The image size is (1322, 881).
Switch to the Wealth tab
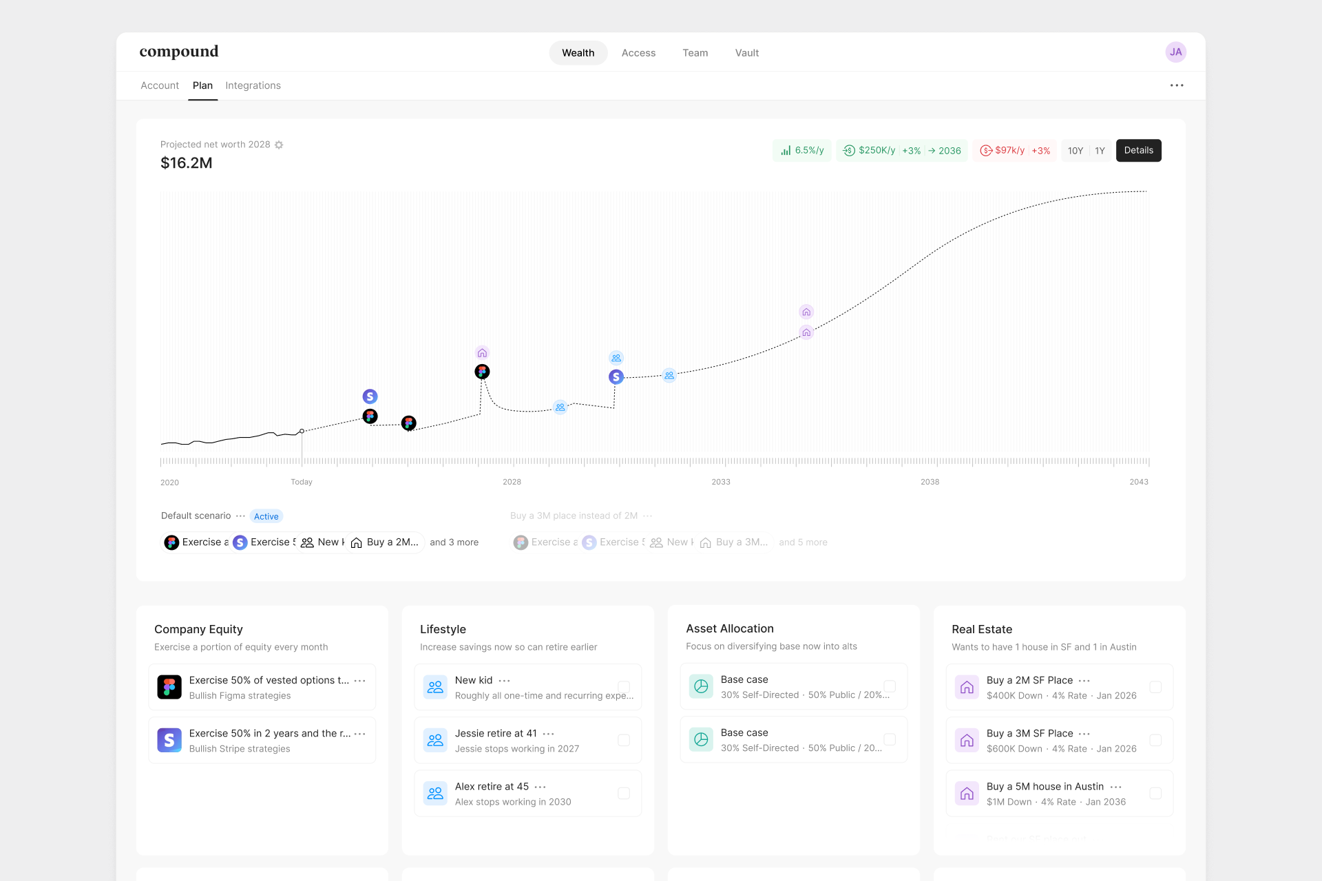(x=578, y=53)
